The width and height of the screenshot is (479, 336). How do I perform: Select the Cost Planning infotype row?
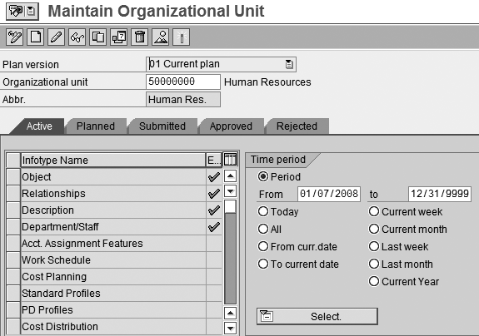pyautogui.click(x=113, y=277)
